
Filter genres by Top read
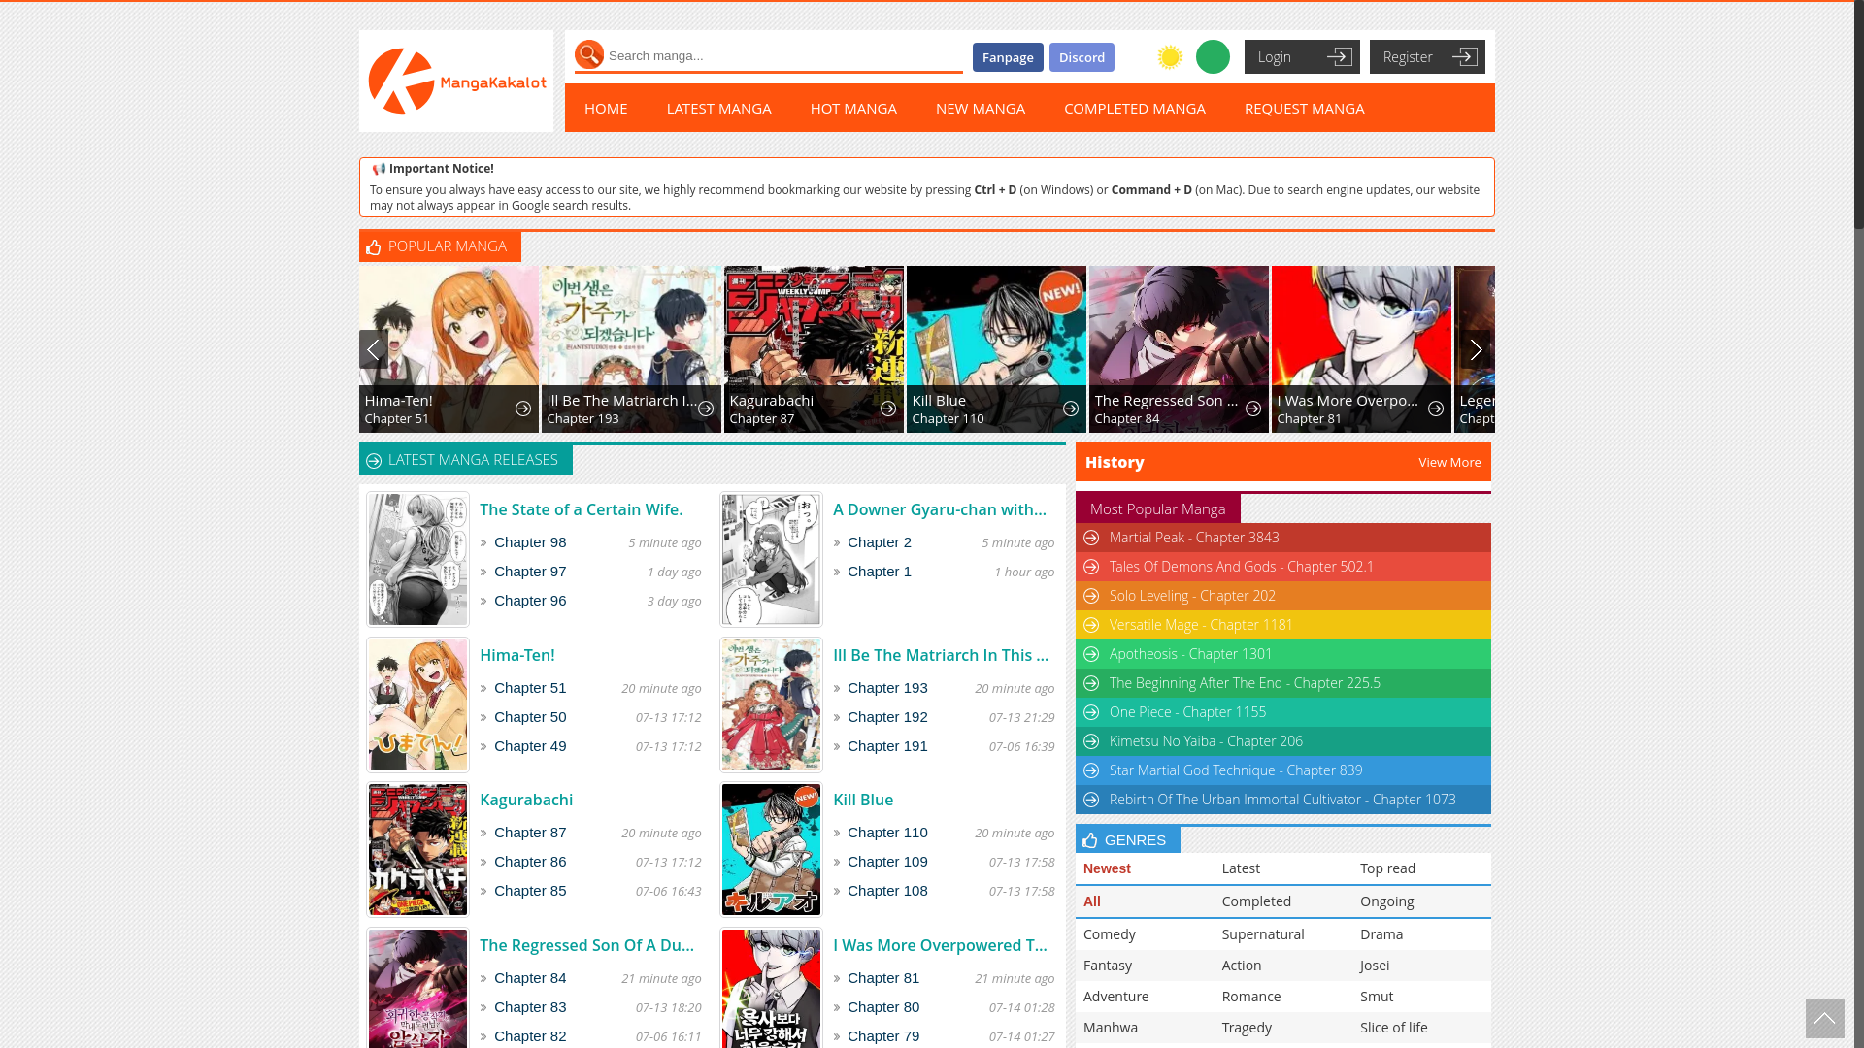point(1387,868)
